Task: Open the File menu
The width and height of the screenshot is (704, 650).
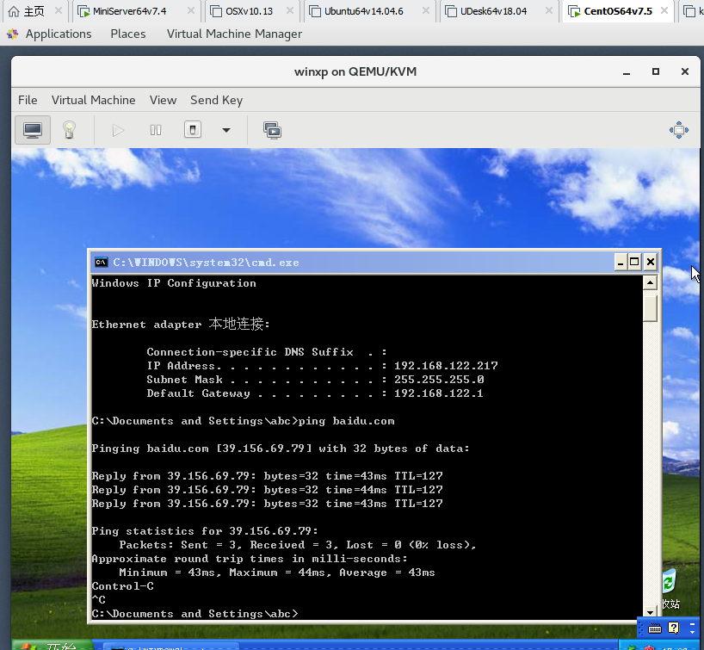Action: (x=28, y=100)
